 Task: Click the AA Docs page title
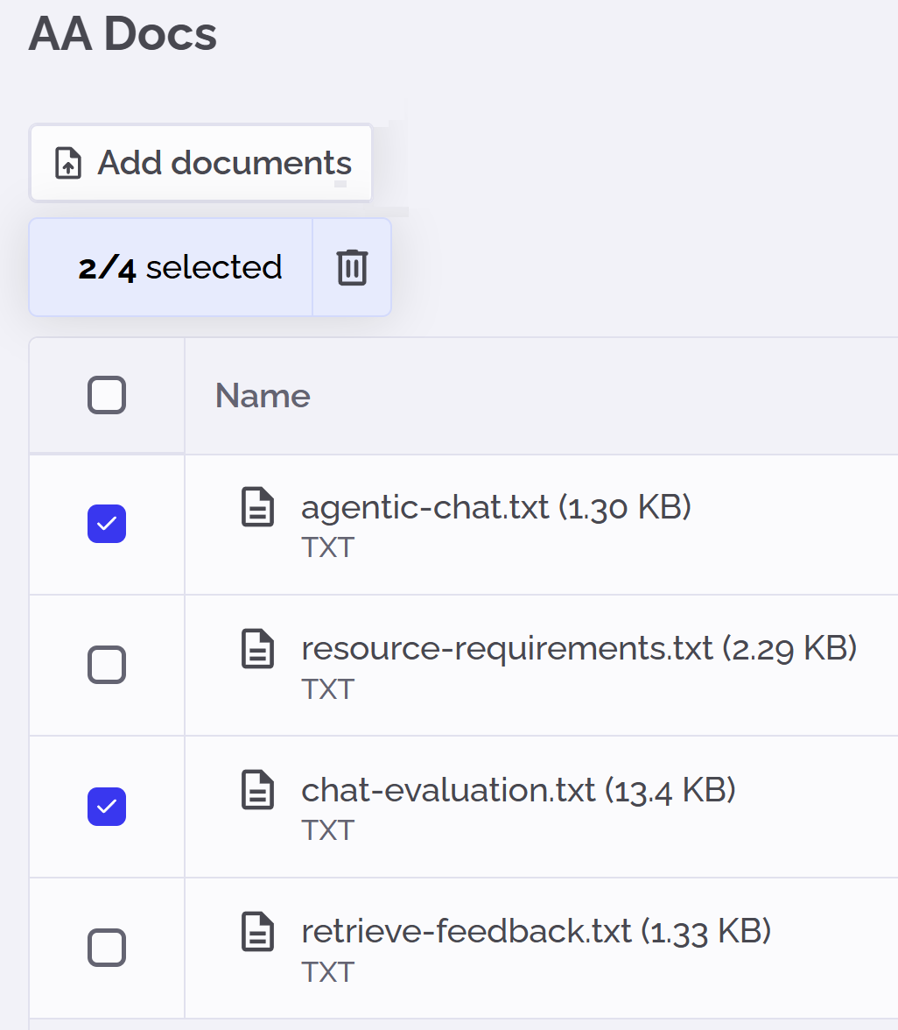coord(123,33)
